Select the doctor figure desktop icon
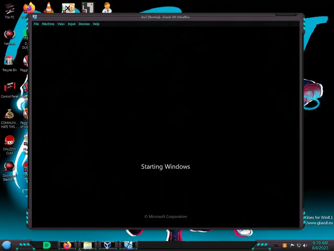This screenshot has height=251, width=334. (107, 8)
